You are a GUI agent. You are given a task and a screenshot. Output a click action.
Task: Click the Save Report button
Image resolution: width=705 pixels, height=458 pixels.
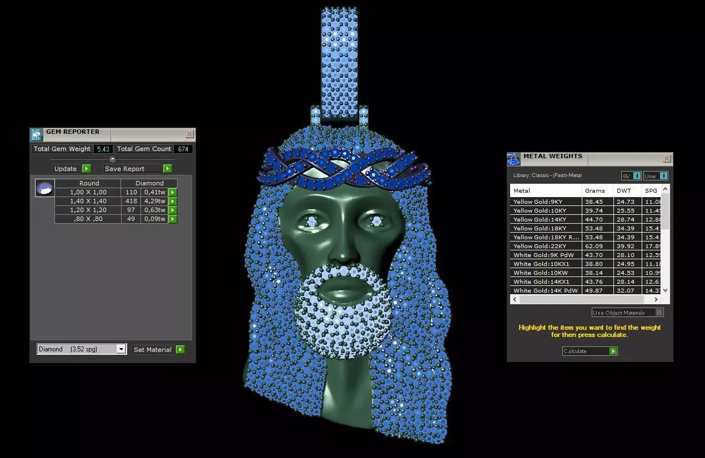(x=133, y=169)
